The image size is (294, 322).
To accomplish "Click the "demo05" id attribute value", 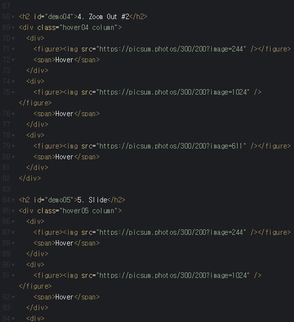I will pos(59,200).
